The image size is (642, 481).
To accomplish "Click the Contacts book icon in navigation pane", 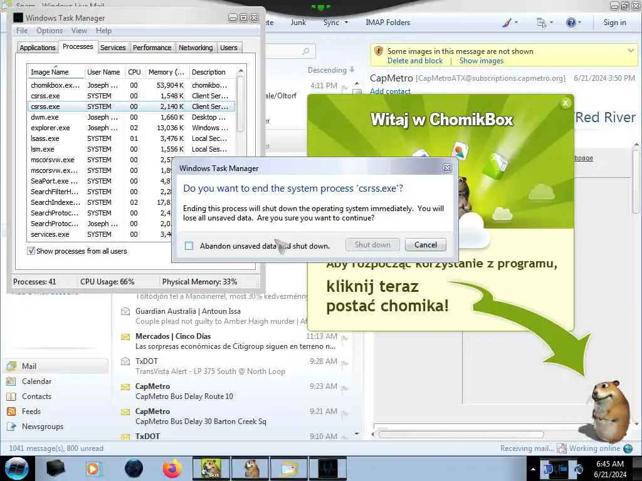I will point(11,396).
